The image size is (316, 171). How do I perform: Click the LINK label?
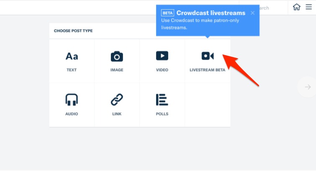117,114
